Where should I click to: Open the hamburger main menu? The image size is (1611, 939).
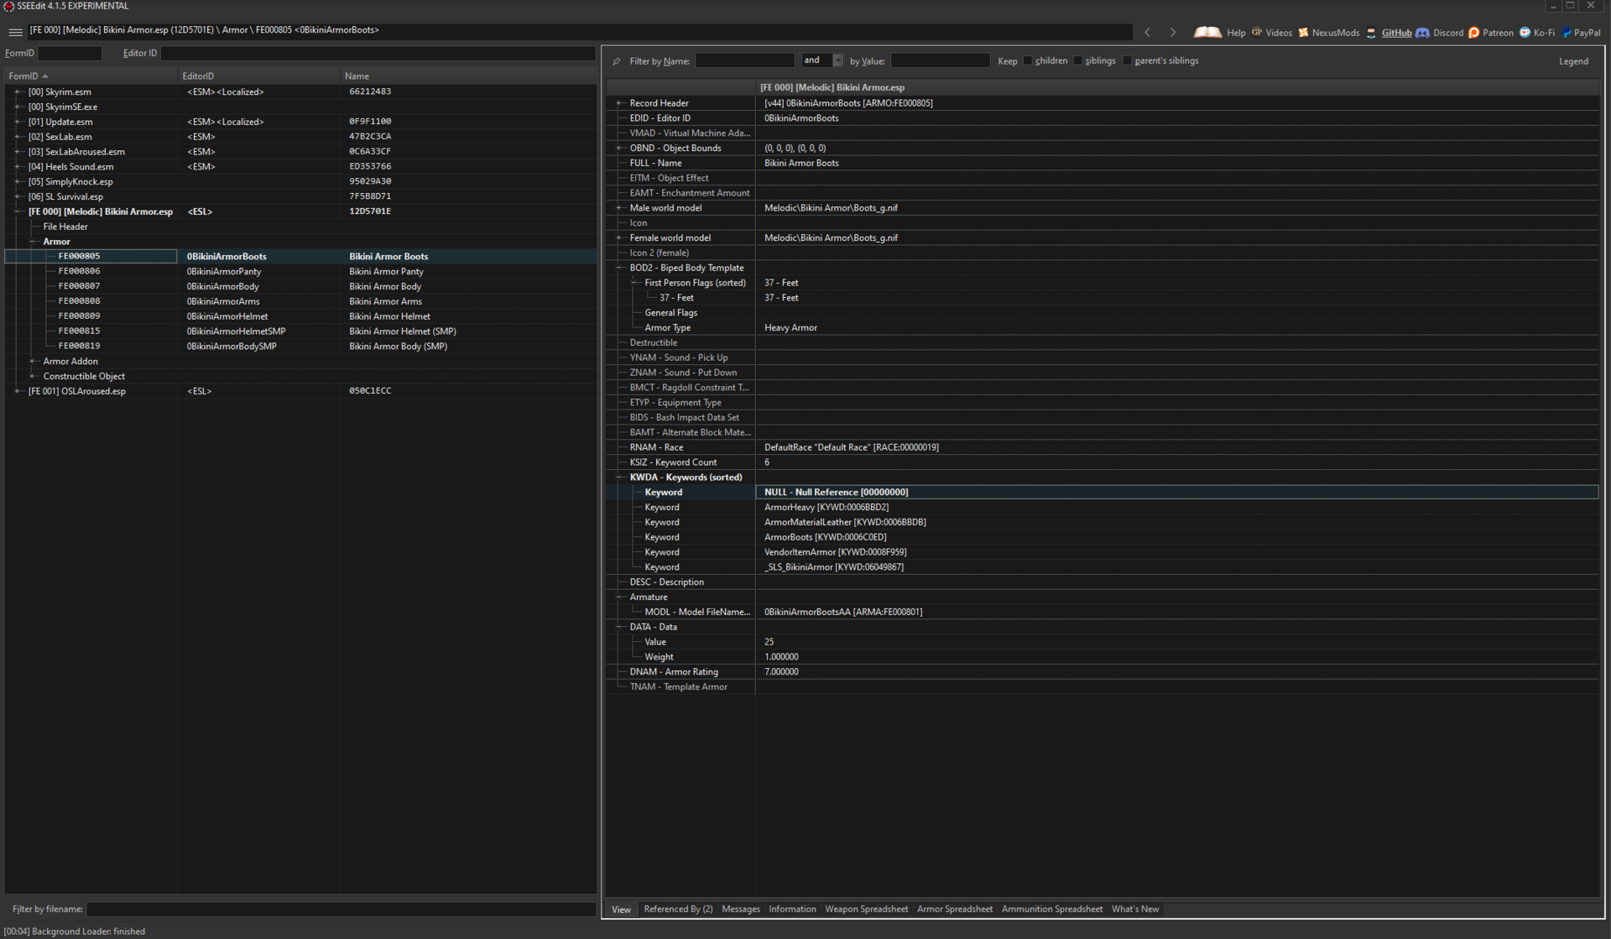(15, 32)
